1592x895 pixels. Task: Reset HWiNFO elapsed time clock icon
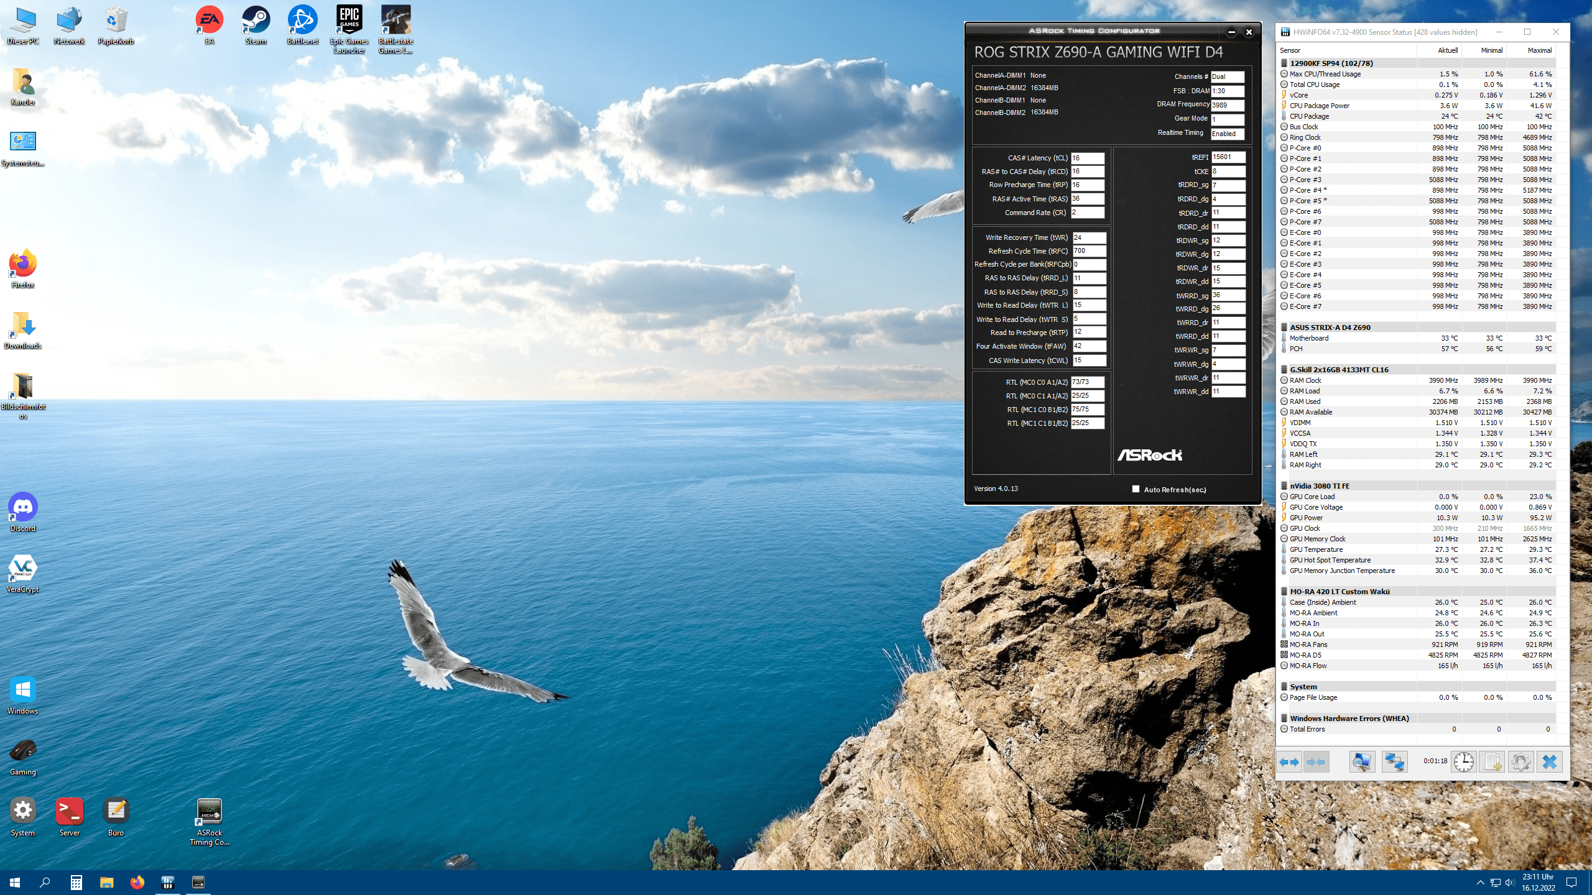point(1463,761)
